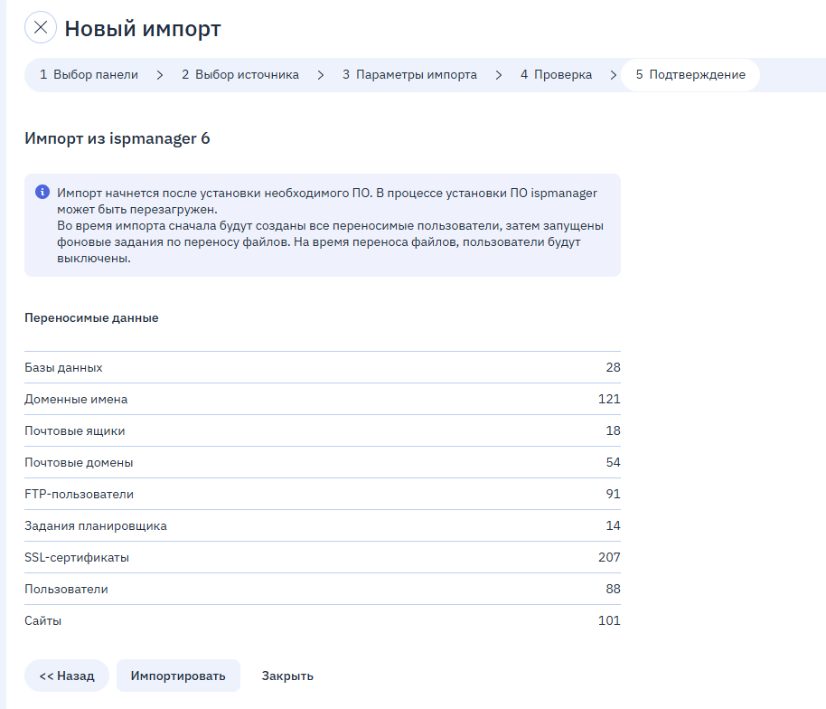Select the Базы данных row
Image resolution: width=826 pixels, height=709 pixels.
(x=322, y=368)
